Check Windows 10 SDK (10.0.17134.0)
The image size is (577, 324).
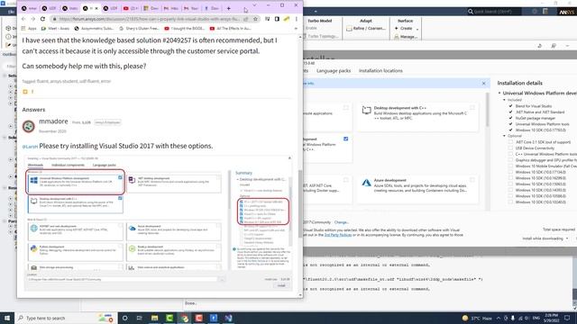[x=510, y=172]
